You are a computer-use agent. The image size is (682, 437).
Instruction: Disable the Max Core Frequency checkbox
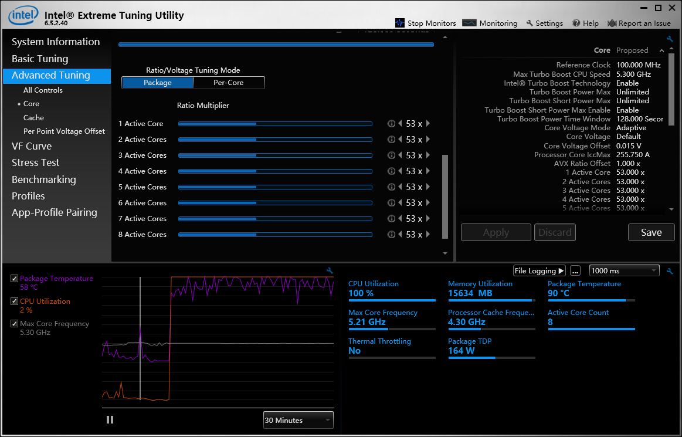[15, 324]
